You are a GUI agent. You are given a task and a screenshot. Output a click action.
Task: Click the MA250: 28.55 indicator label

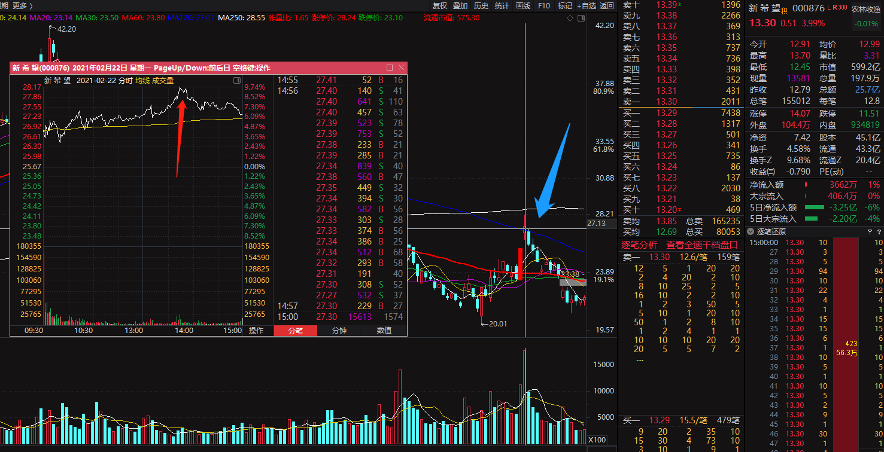pyautogui.click(x=241, y=17)
